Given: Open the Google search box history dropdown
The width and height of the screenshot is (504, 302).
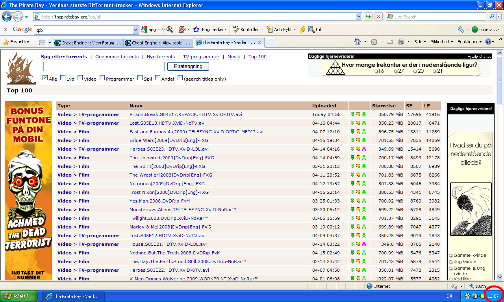Looking at the screenshot, I should [x=136, y=29].
